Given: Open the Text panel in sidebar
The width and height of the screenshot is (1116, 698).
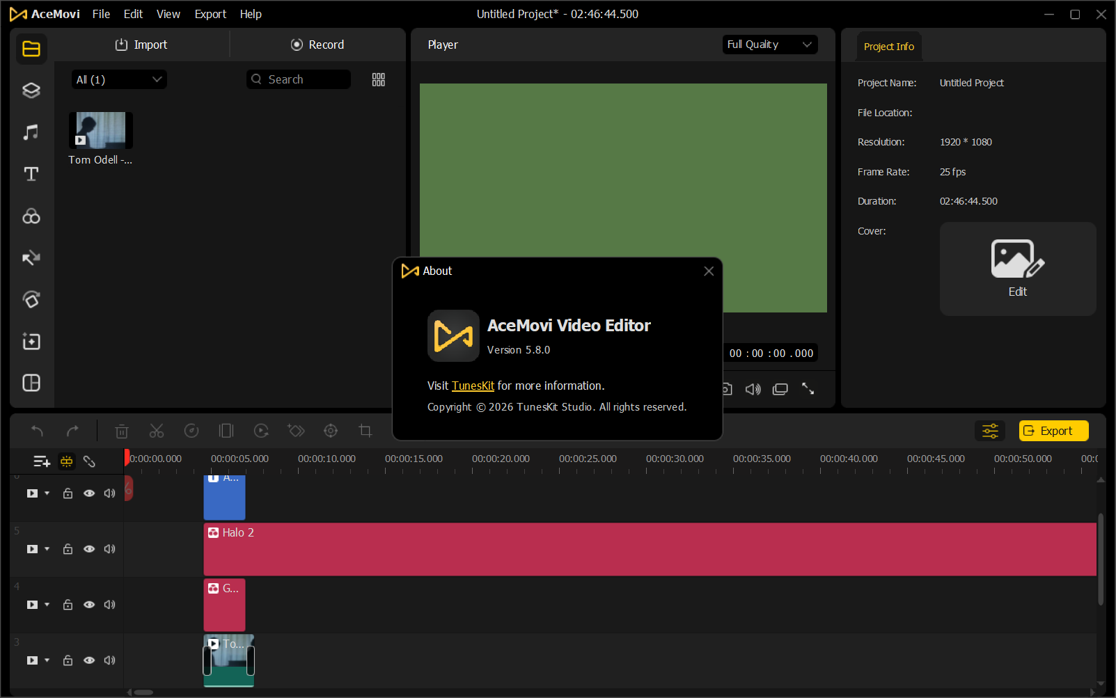Looking at the screenshot, I should [31, 174].
